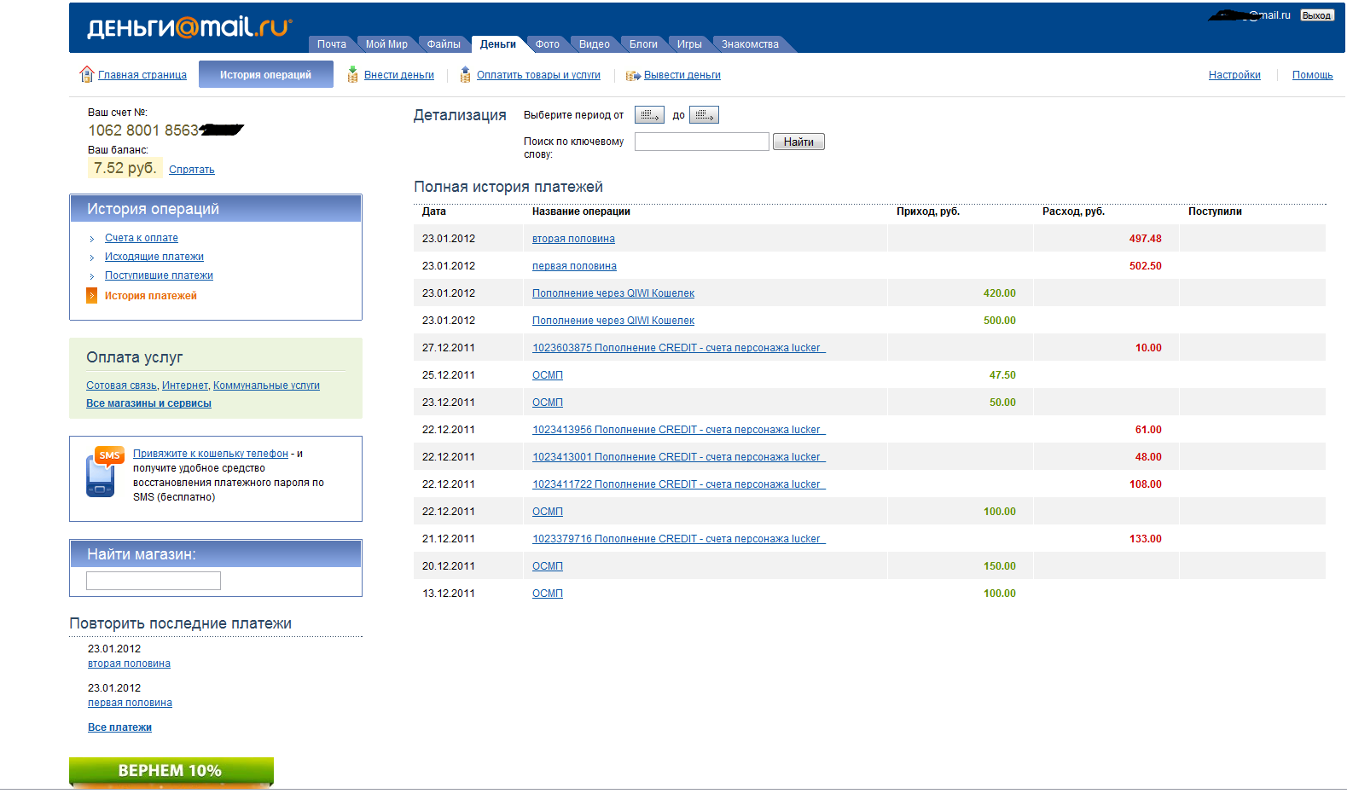Switch to the Почта tab
Image resolution: width=1347 pixels, height=811 pixels.
click(331, 44)
